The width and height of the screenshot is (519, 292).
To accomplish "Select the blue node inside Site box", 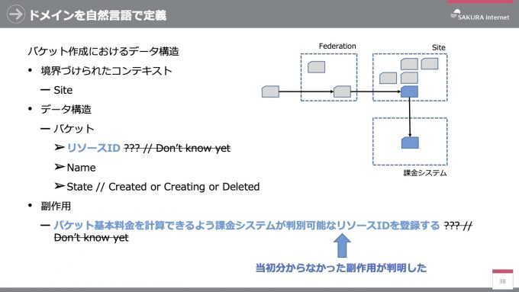I will click(x=409, y=91).
